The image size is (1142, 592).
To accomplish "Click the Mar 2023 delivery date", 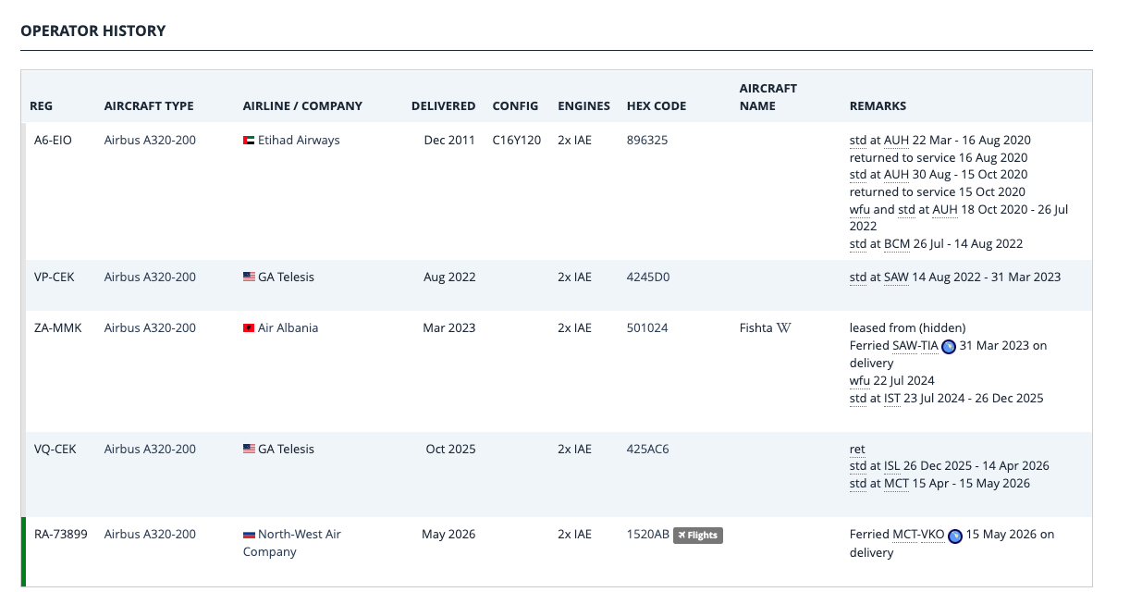I will click(x=449, y=327).
